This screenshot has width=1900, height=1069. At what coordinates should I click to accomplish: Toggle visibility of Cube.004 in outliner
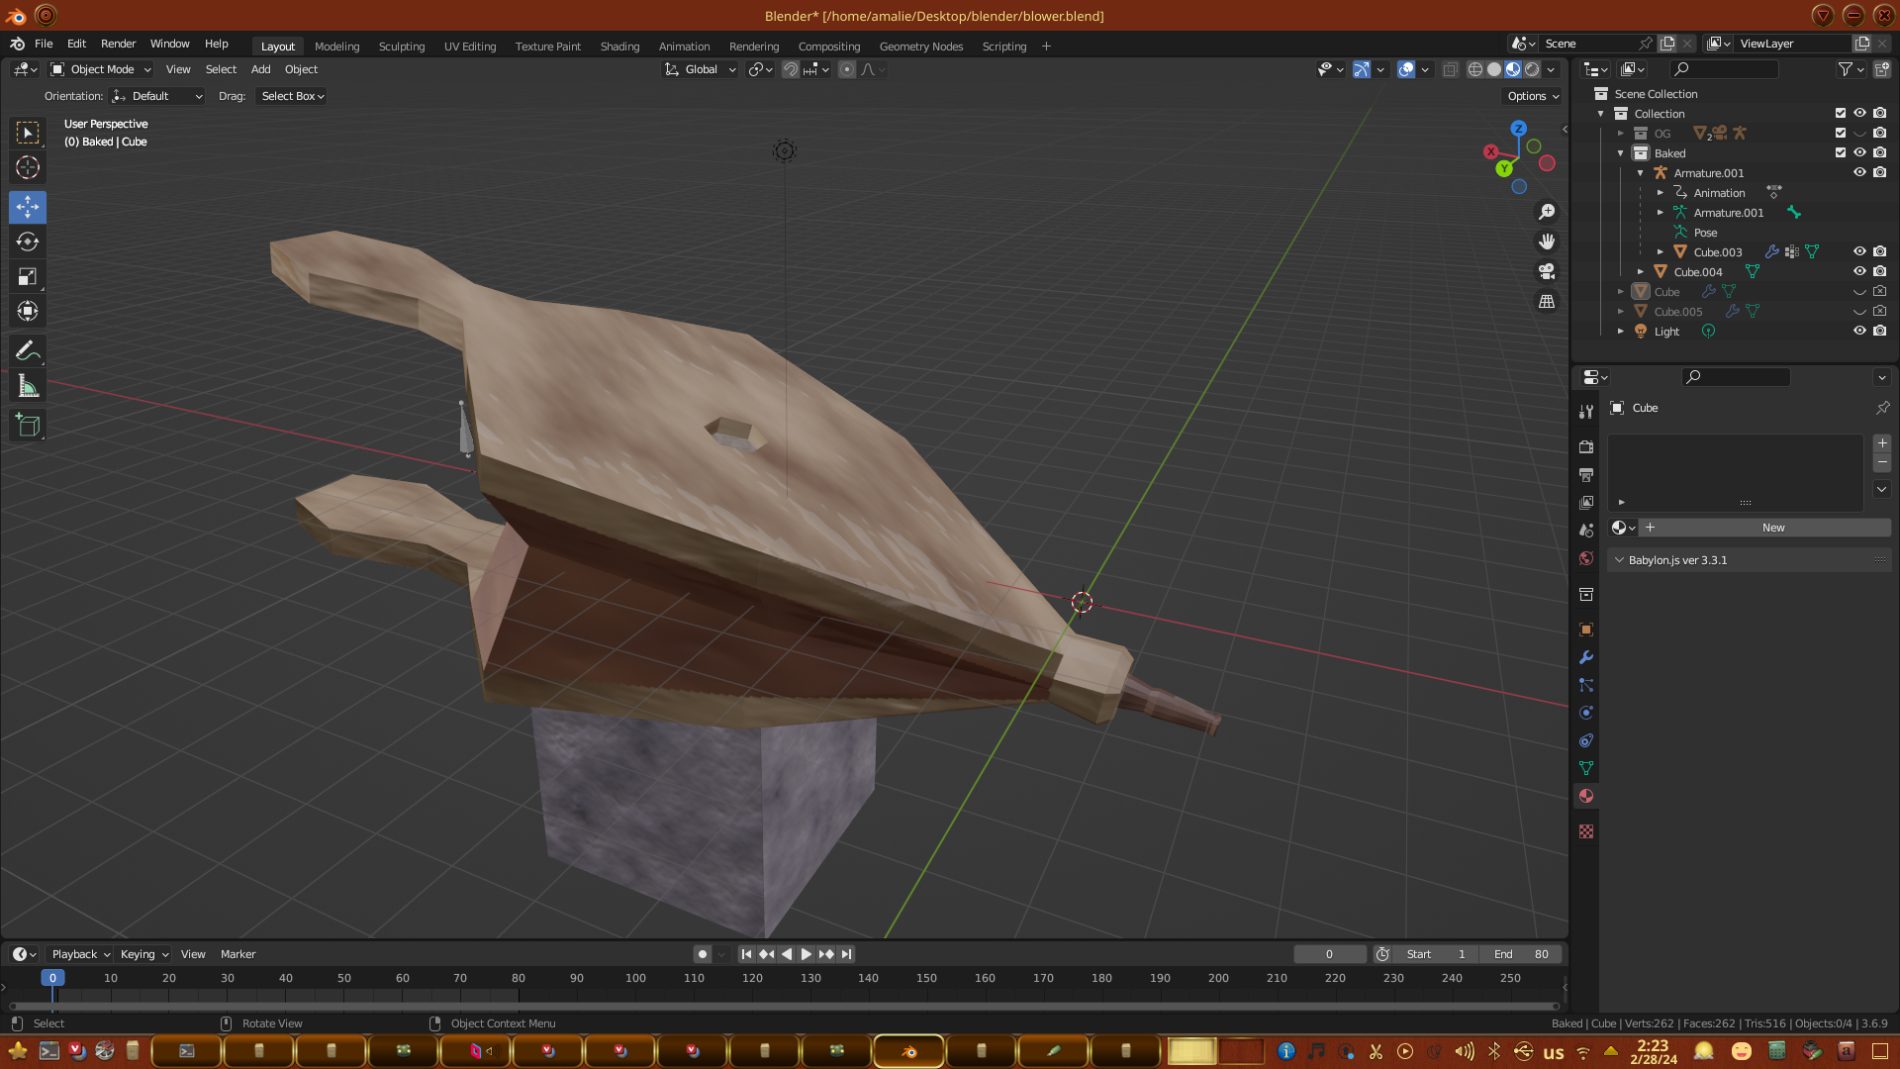pyautogui.click(x=1859, y=272)
